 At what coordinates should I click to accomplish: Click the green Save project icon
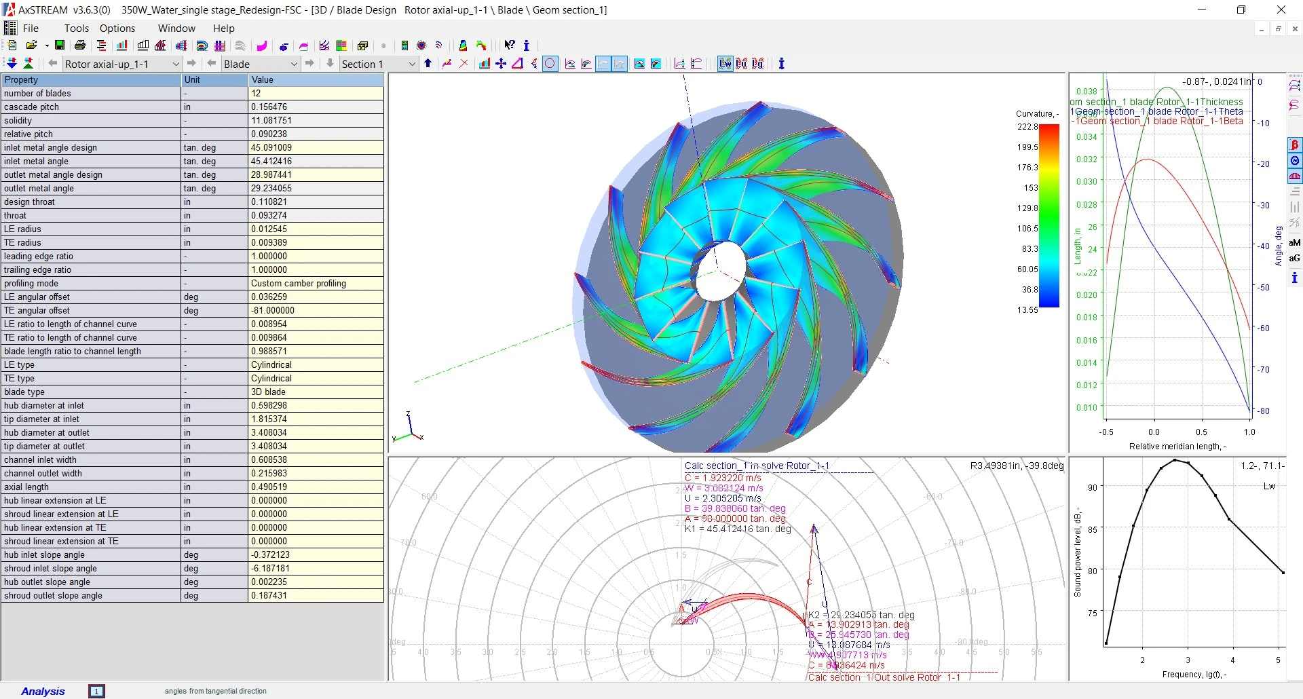(x=60, y=45)
